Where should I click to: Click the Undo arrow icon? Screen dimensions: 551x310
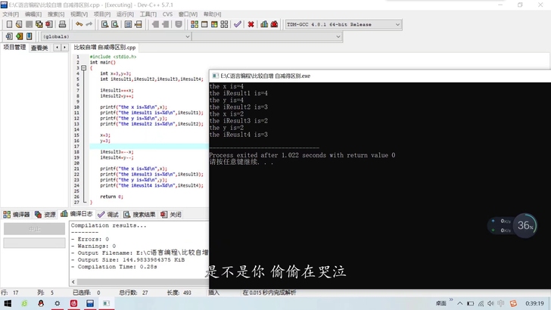(79, 24)
